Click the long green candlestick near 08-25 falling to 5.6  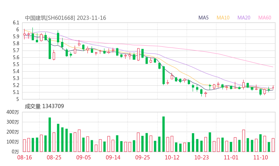point(50,48)
